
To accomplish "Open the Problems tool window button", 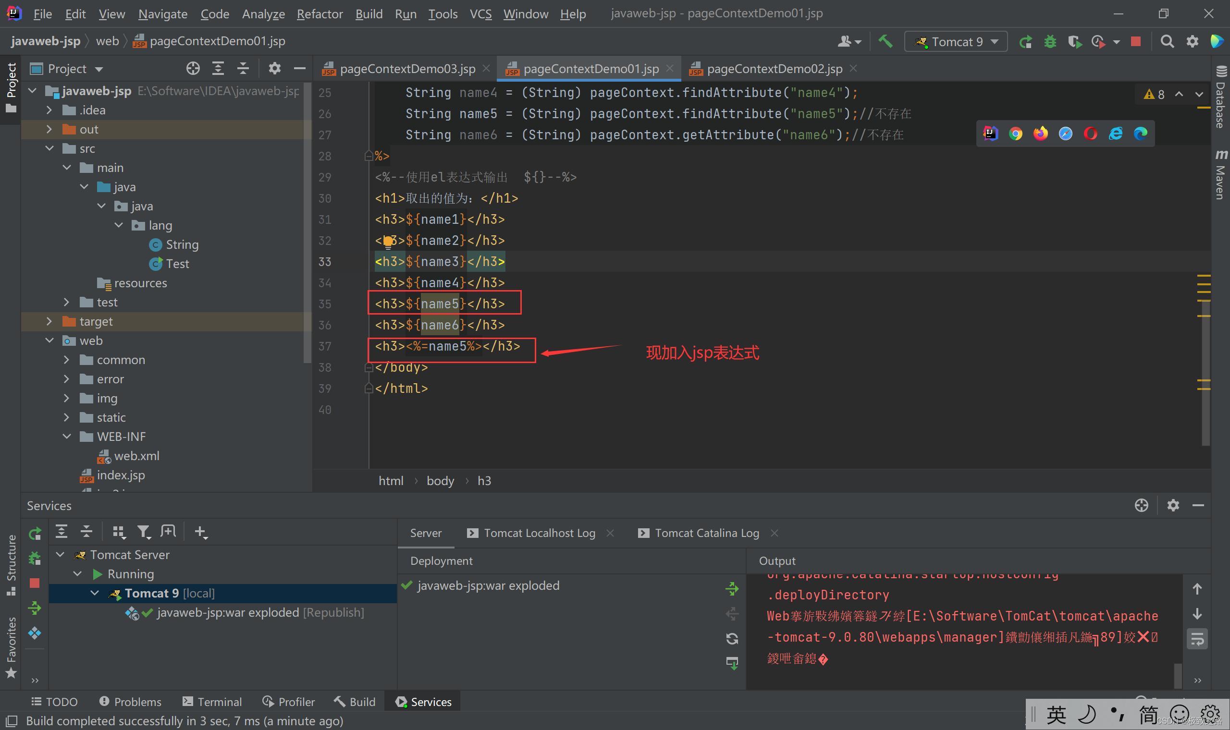I will tap(130, 702).
